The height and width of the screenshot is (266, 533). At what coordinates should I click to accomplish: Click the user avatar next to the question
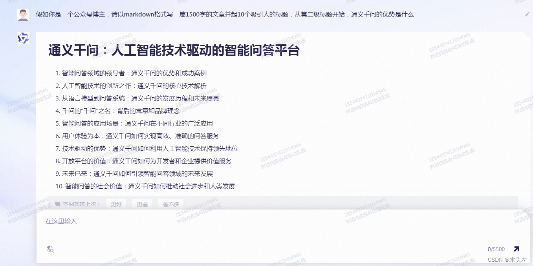click(x=23, y=15)
